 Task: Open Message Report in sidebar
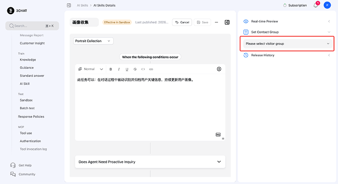coord(31,35)
